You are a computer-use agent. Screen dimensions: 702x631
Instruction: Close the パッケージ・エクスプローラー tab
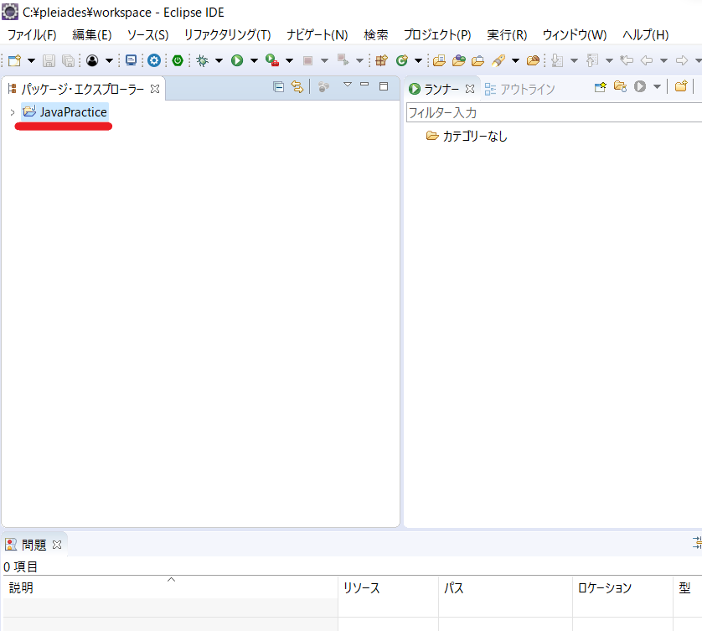click(x=155, y=89)
